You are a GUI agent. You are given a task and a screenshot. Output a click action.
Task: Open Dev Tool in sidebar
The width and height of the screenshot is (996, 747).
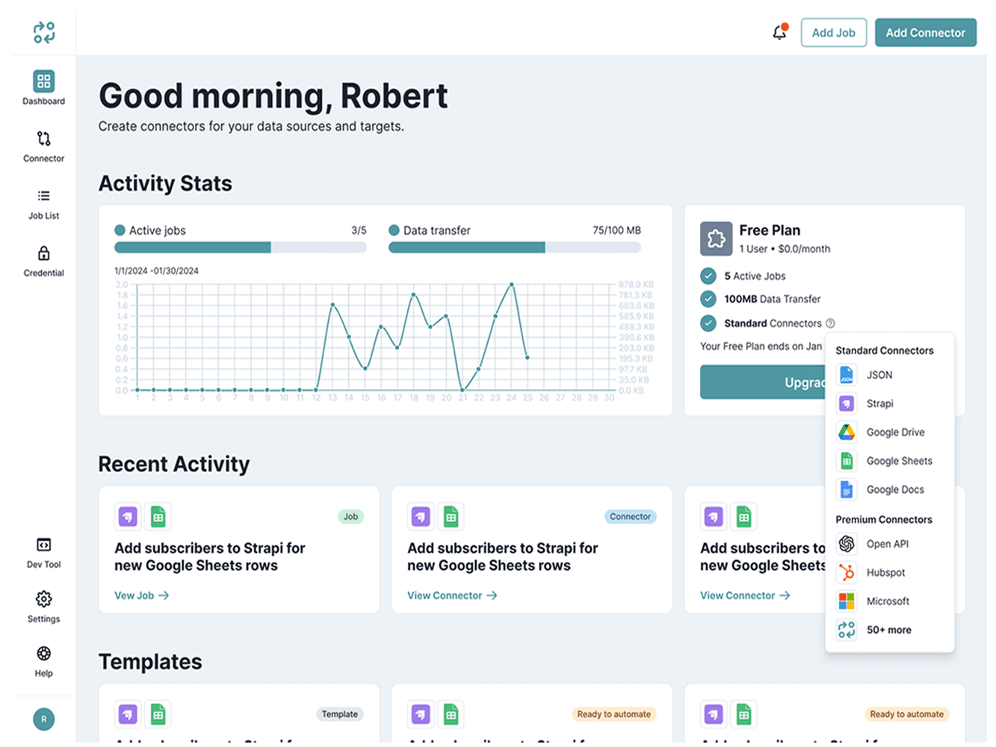point(43,553)
